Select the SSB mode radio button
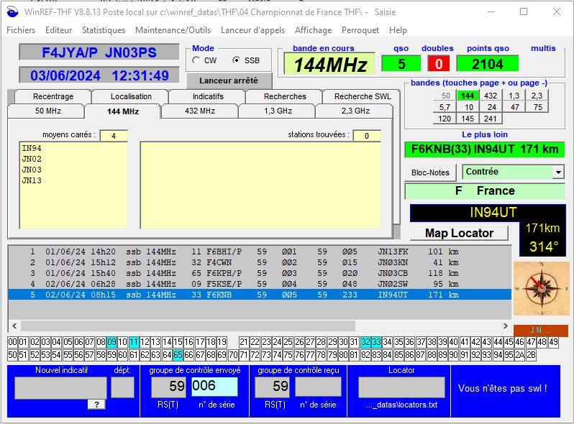 pyautogui.click(x=237, y=61)
